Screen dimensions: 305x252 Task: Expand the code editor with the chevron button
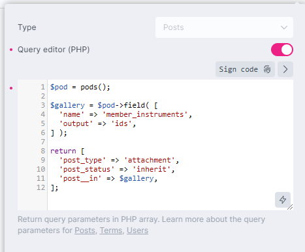285,69
